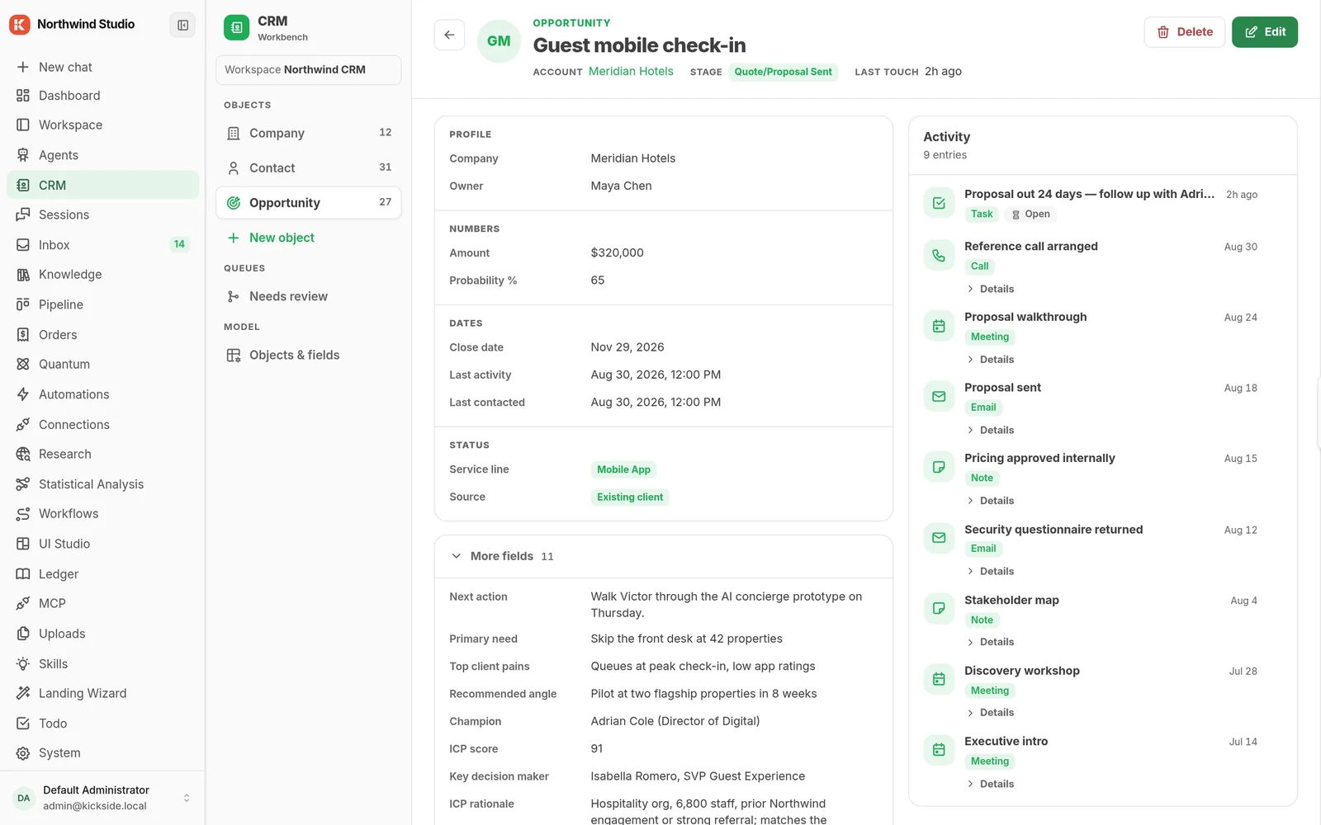
Task: Click the task check icon for Proposal out 24 days
Action: click(939, 203)
